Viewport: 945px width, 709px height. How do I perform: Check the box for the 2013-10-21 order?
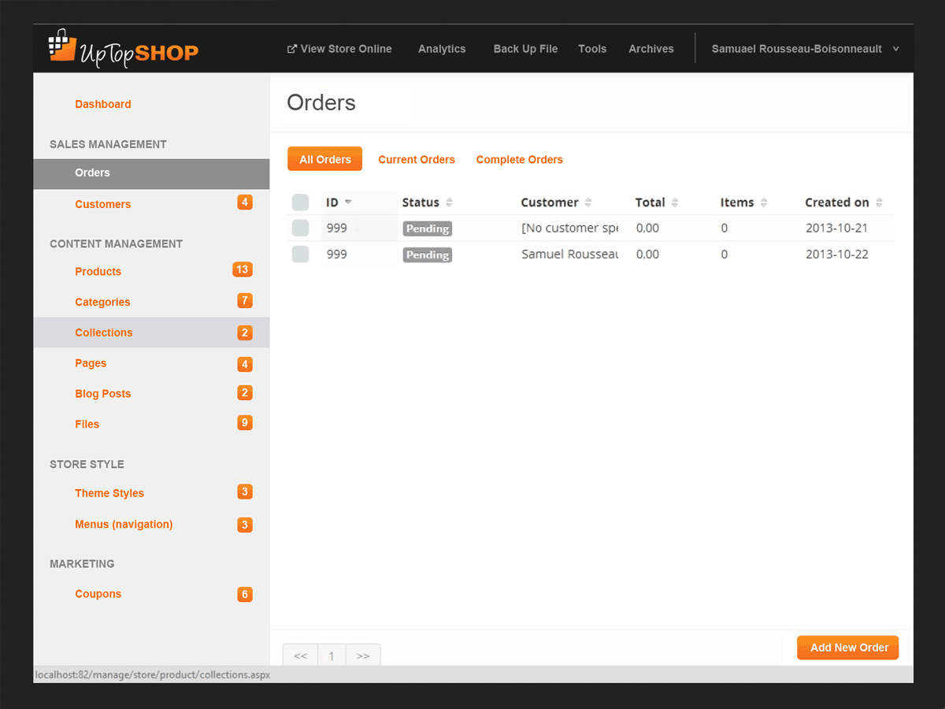coord(300,228)
